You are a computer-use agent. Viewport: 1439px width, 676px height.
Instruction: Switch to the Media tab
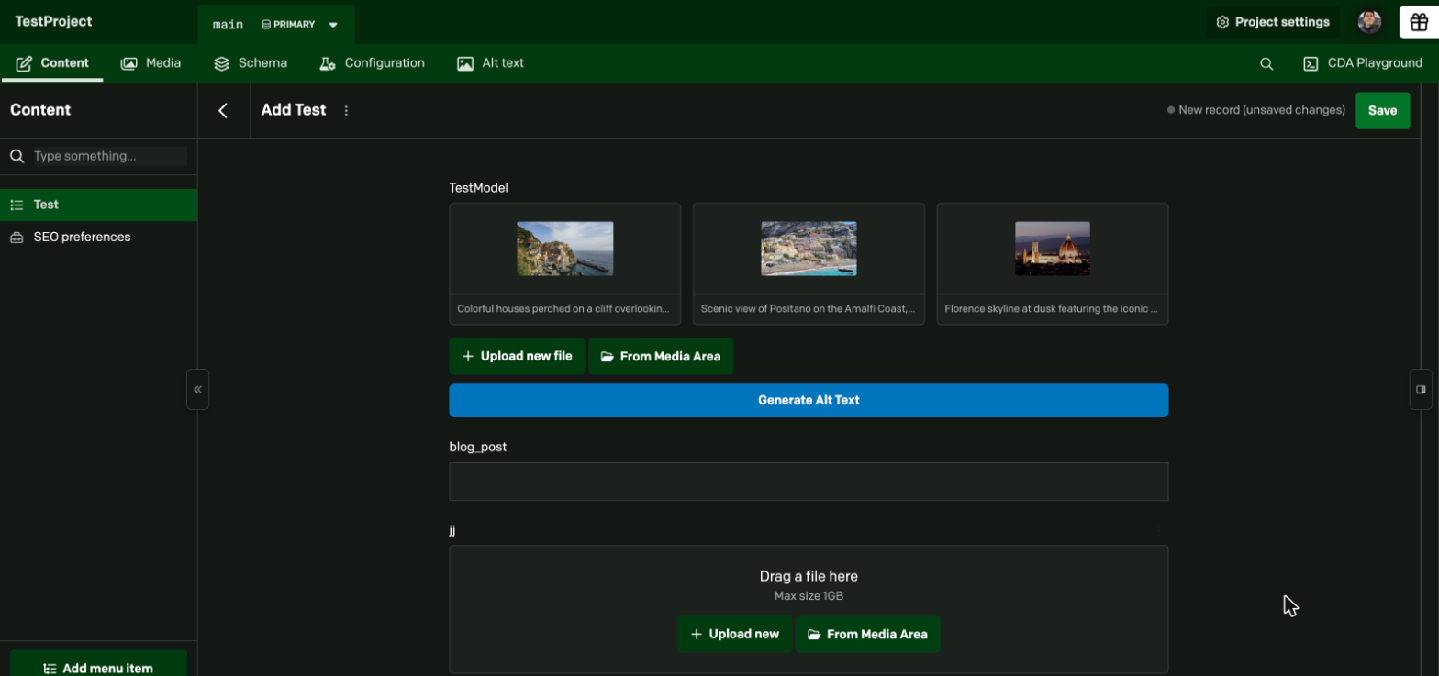151,63
